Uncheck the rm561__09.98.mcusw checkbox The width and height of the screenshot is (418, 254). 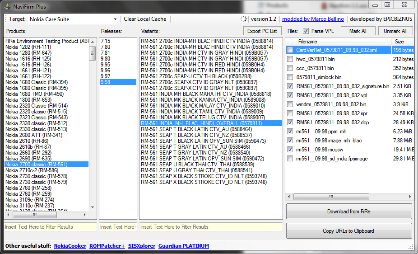tap(290, 150)
